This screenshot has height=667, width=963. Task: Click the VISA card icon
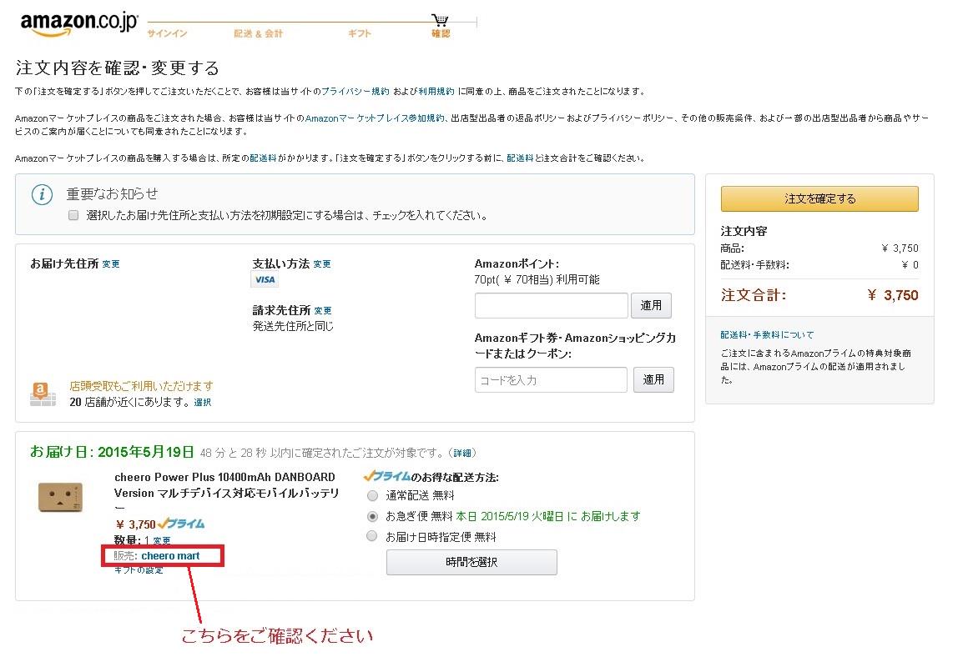[265, 280]
